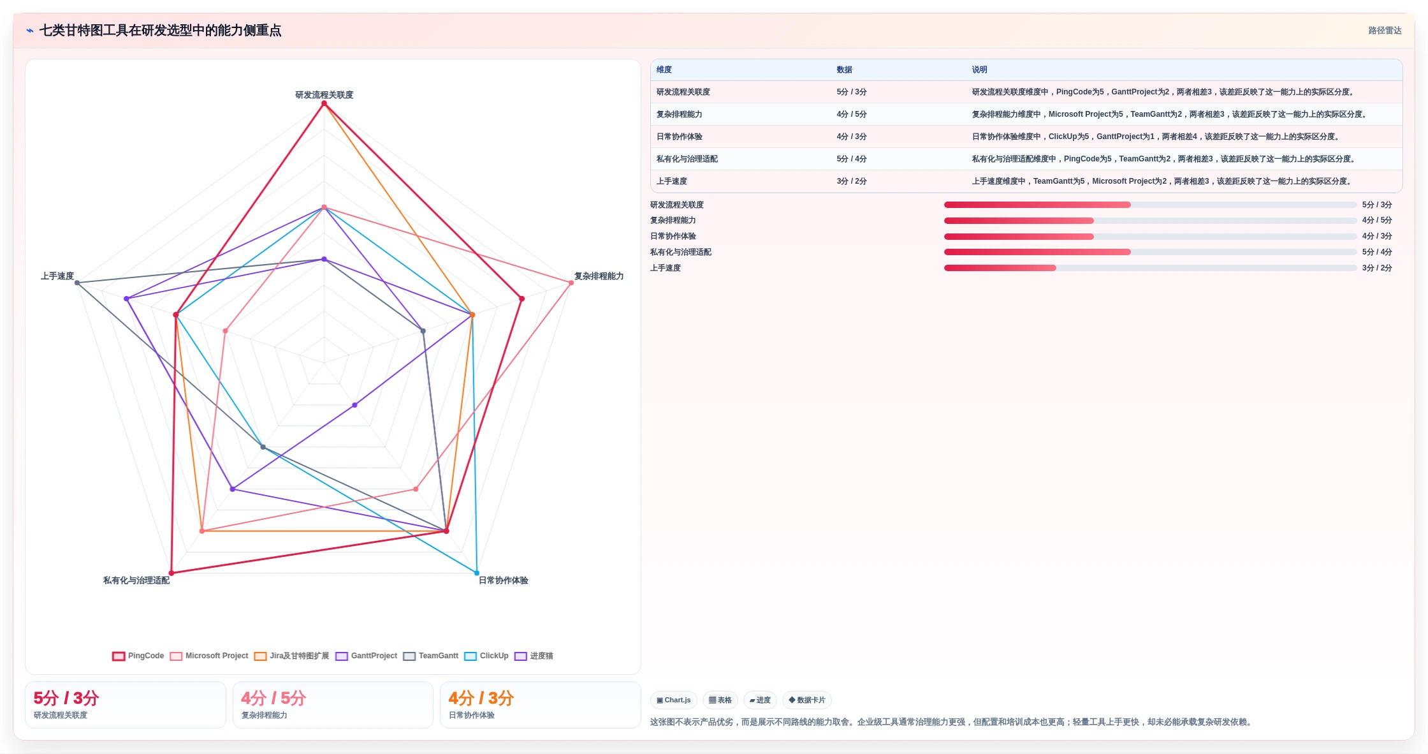Open the 4分 / 3分 stat card
1428x754 pixels.
[541, 705]
